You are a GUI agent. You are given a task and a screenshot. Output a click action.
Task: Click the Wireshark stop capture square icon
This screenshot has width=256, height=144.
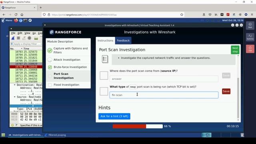18,38
